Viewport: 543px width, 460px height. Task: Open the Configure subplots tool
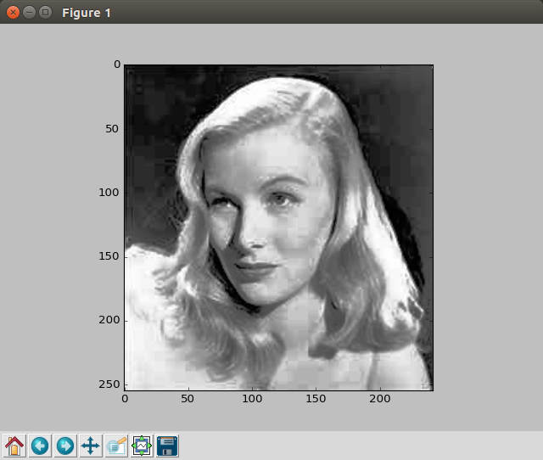point(142,446)
